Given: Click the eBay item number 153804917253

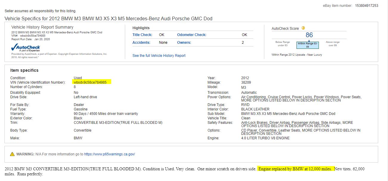Looking at the screenshot, I should click(367, 6).
